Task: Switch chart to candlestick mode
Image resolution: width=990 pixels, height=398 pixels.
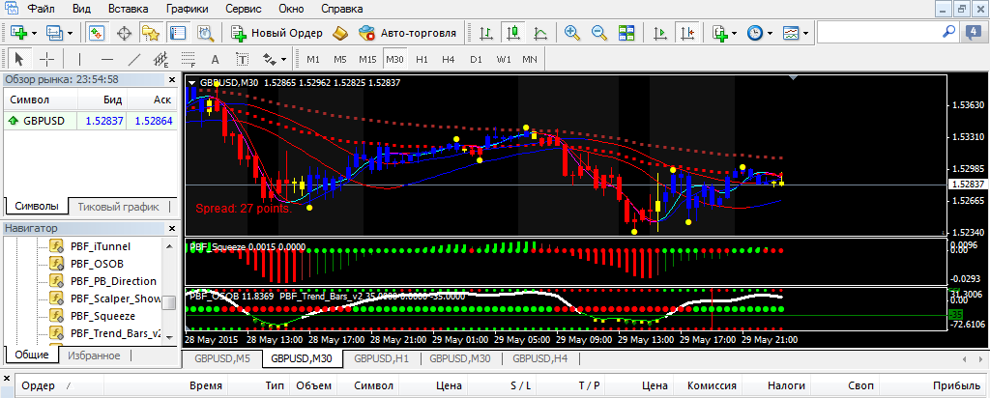Action: pyautogui.click(x=513, y=32)
